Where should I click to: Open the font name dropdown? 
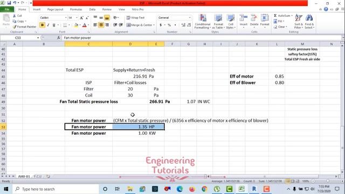click(66, 18)
